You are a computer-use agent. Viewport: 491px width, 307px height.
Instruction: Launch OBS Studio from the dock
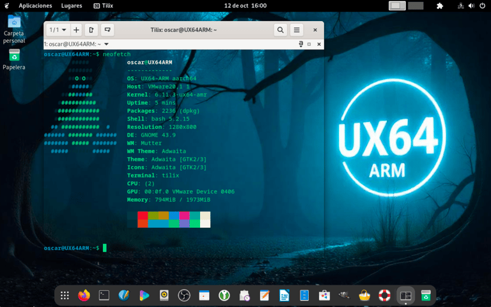click(184, 296)
